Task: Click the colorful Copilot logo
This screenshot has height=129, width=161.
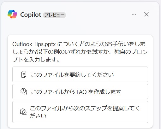Action: (12, 14)
